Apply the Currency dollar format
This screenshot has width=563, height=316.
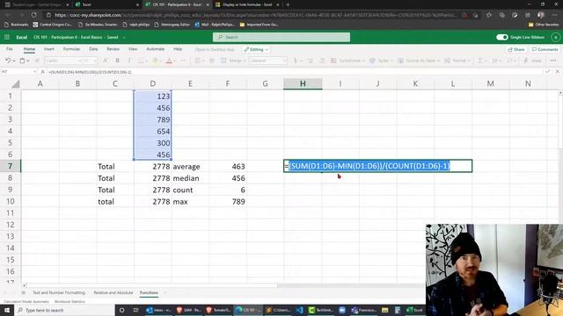pyautogui.click(x=296, y=61)
